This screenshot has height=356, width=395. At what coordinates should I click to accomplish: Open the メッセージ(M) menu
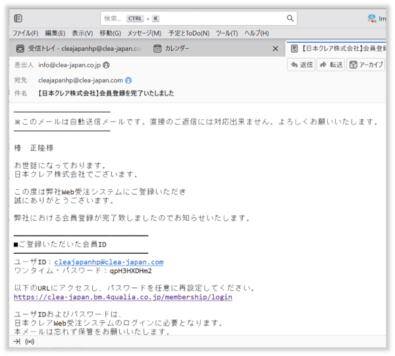[144, 34]
